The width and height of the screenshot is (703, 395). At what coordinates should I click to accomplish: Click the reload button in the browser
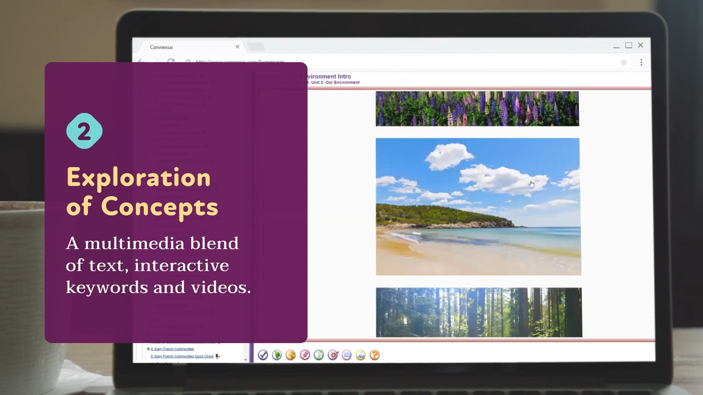click(x=171, y=62)
